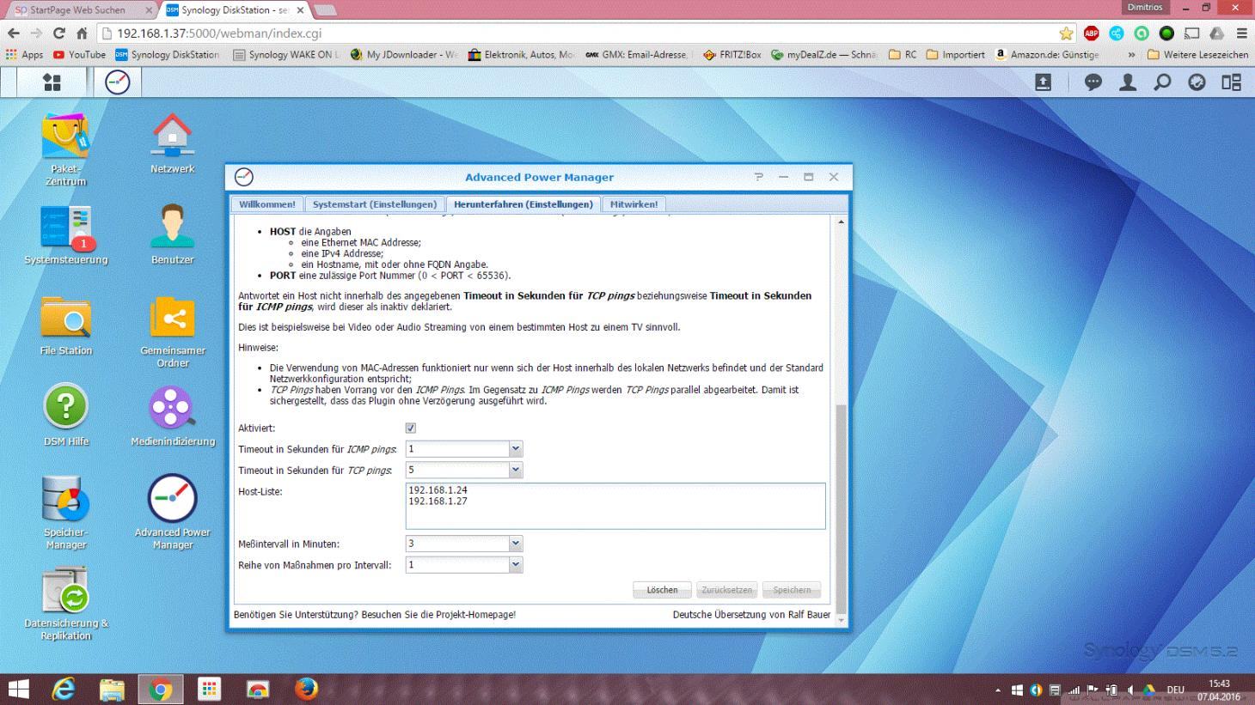Image resolution: width=1255 pixels, height=705 pixels.
Task: Click the Windows Start button
Action: click(18, 689)
